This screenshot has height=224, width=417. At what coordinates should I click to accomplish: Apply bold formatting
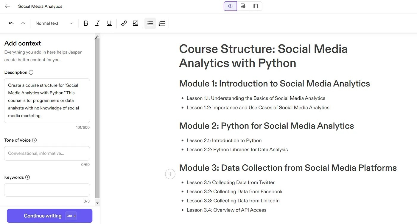(86, 23)
